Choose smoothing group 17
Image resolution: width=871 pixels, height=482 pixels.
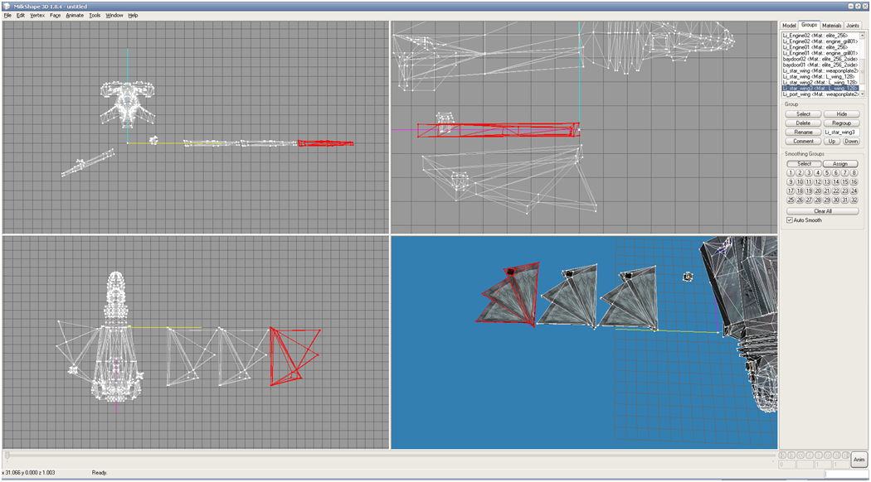point(791,191)
